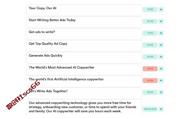This screenshot has width=190, height=119.
Task: Click the 'Generate Ads Quickly' text box
Action: [x=84, y=57]
